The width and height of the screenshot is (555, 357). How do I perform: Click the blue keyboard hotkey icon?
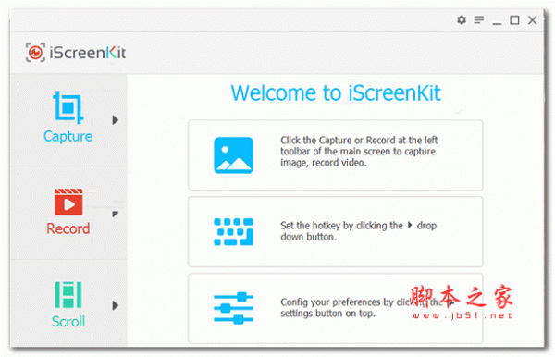pos(233,232)
